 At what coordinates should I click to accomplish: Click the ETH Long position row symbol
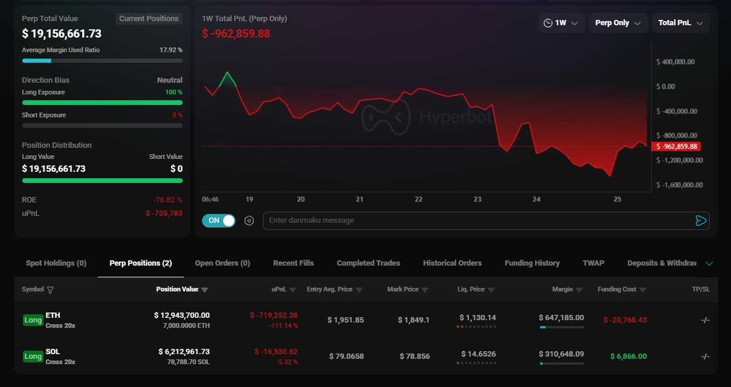click(53, 315)
